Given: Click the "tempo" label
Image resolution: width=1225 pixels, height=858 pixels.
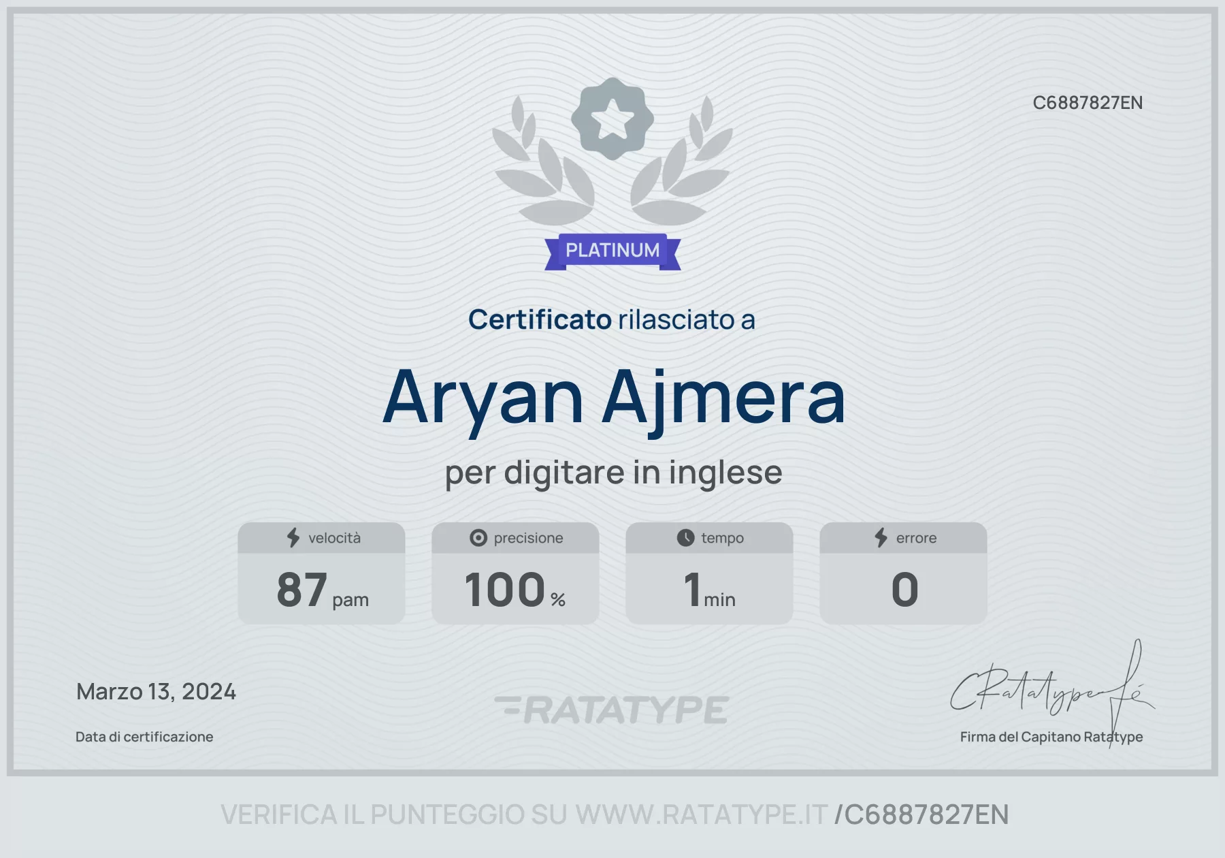Looking at the screenshot, I should coord(723,538).
